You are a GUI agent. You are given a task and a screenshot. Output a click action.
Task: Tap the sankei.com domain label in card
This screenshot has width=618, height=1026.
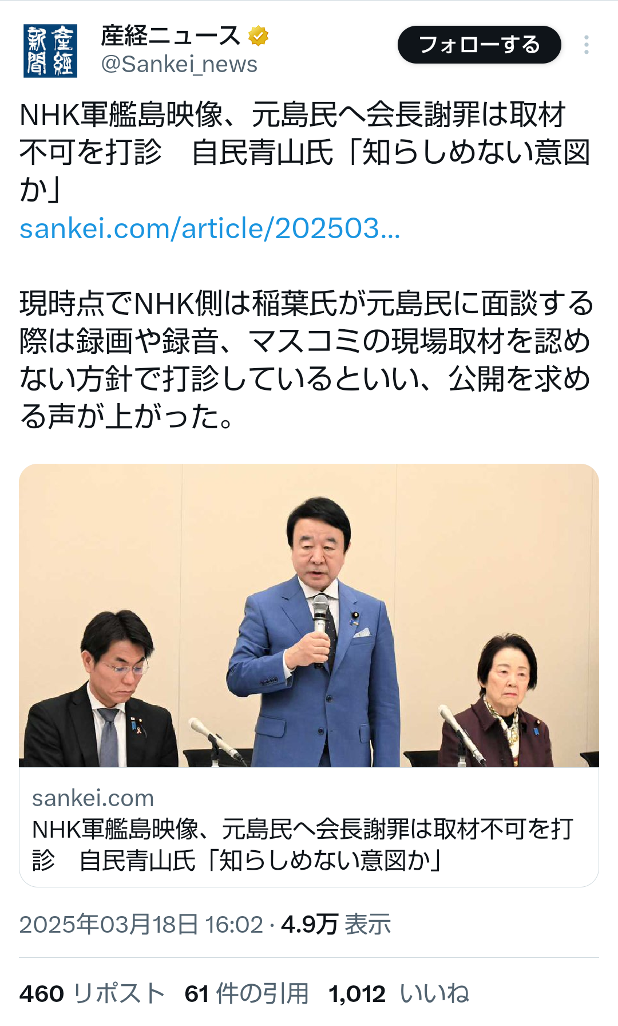(x=93, y=798)
